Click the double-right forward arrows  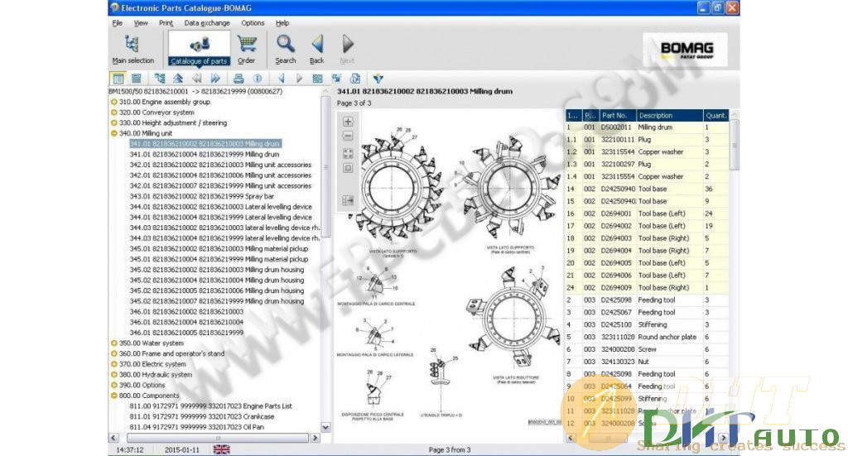(215, 79)
